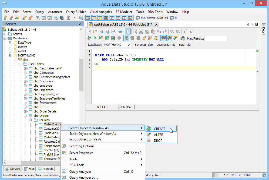Expand the Scripts tree node
The width and height of the screenshot is (269, 180).
point(5,34)
